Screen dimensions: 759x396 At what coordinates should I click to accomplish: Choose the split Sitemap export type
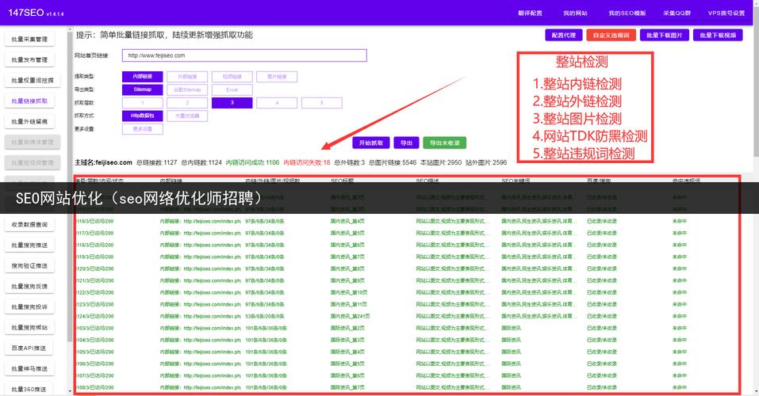pos(187,89)
